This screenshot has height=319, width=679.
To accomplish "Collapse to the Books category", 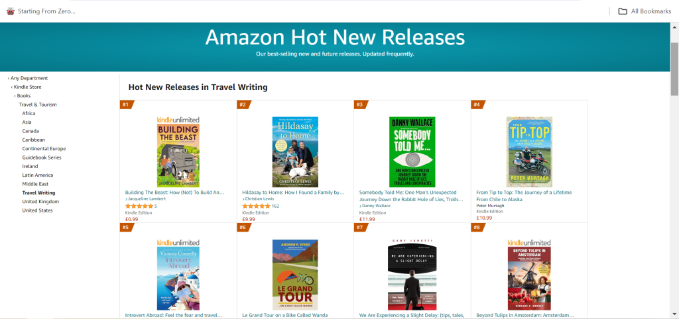I will [24, 95].
